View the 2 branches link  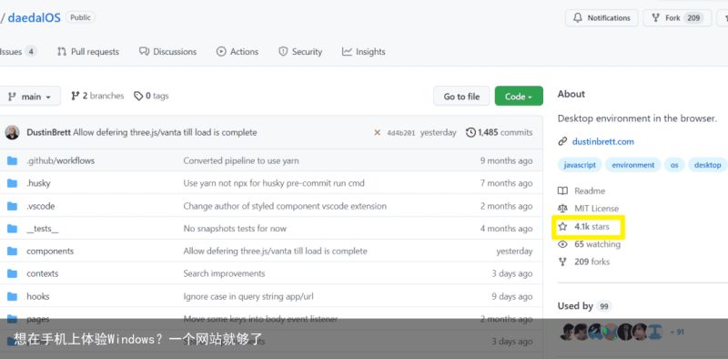point(97,96)
